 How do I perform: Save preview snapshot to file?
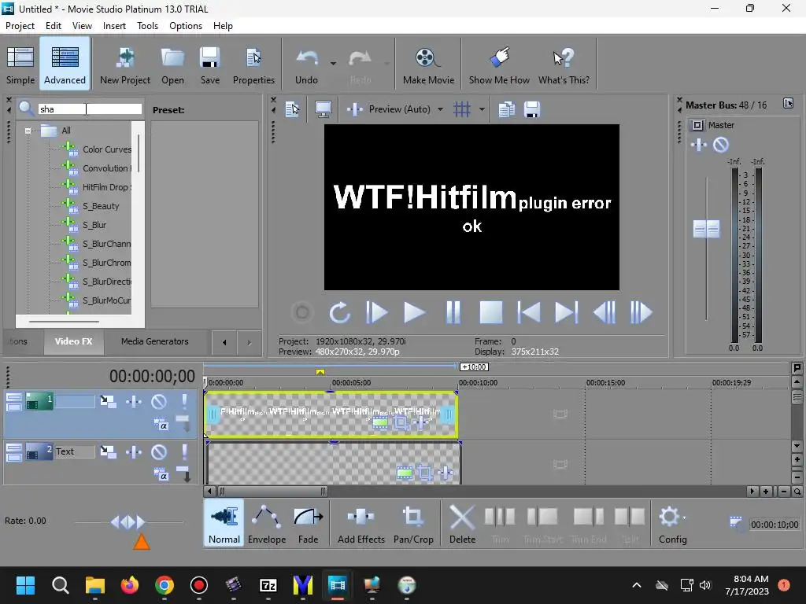click(x=532, y=109)
